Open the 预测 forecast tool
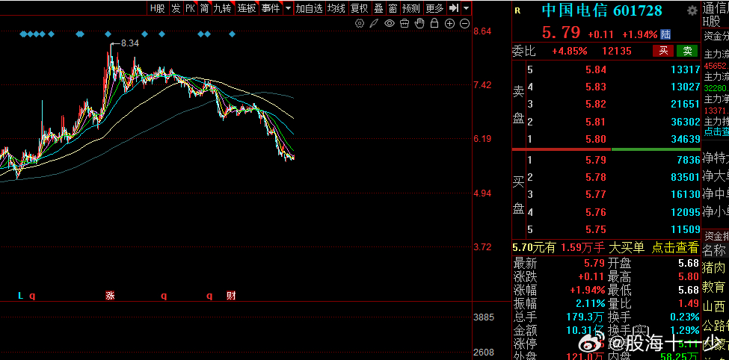Viewport: 729px width, 360px height. [x=411, y=8]
